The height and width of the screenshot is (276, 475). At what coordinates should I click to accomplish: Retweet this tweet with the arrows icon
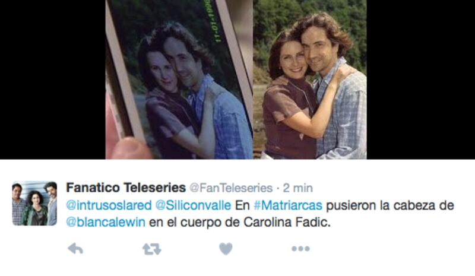pos(152,249)
